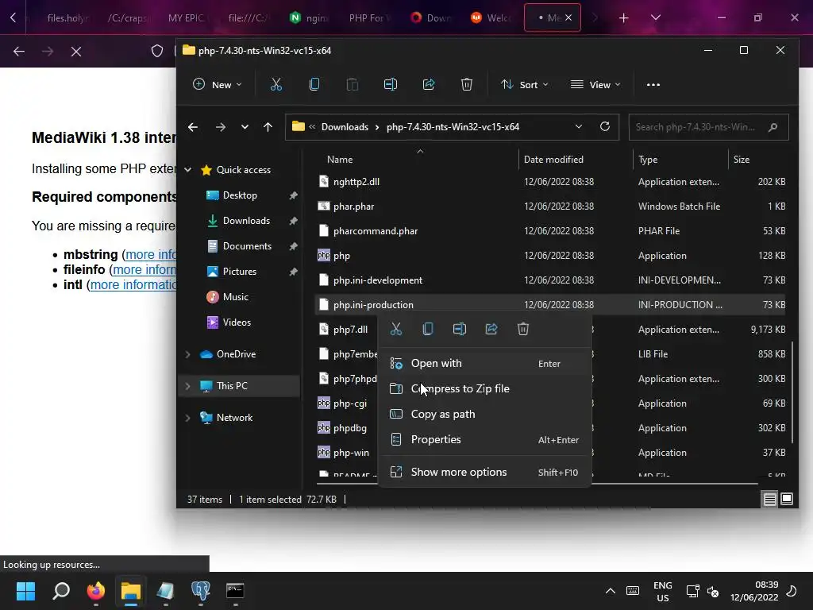Switch to details view layout icon
The image size is (813, 610).
(770, 499)
